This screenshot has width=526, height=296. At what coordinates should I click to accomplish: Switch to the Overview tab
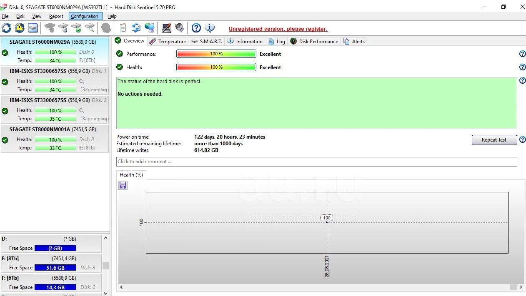click(130, 41)
